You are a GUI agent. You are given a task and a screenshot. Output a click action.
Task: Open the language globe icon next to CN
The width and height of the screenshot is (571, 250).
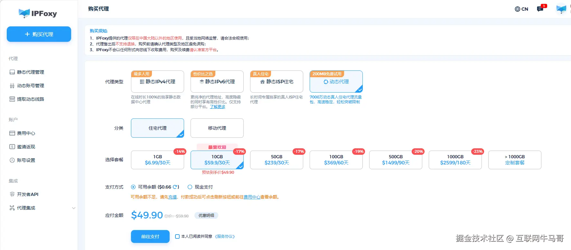point(518,9)
